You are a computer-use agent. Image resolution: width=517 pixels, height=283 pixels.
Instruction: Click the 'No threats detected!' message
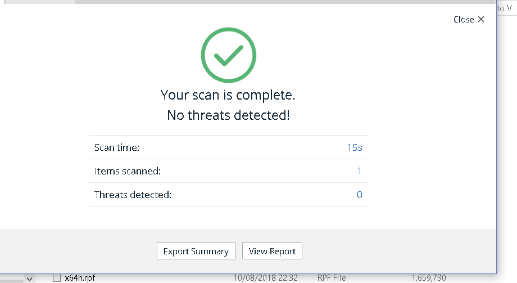coord(228,115)
